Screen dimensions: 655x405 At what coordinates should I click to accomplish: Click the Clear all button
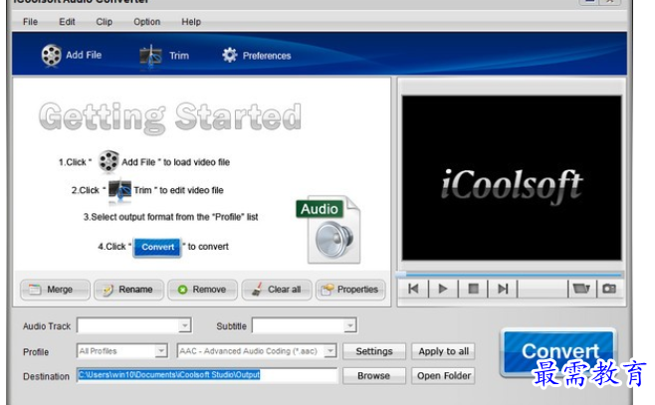(x=277, y=290)
